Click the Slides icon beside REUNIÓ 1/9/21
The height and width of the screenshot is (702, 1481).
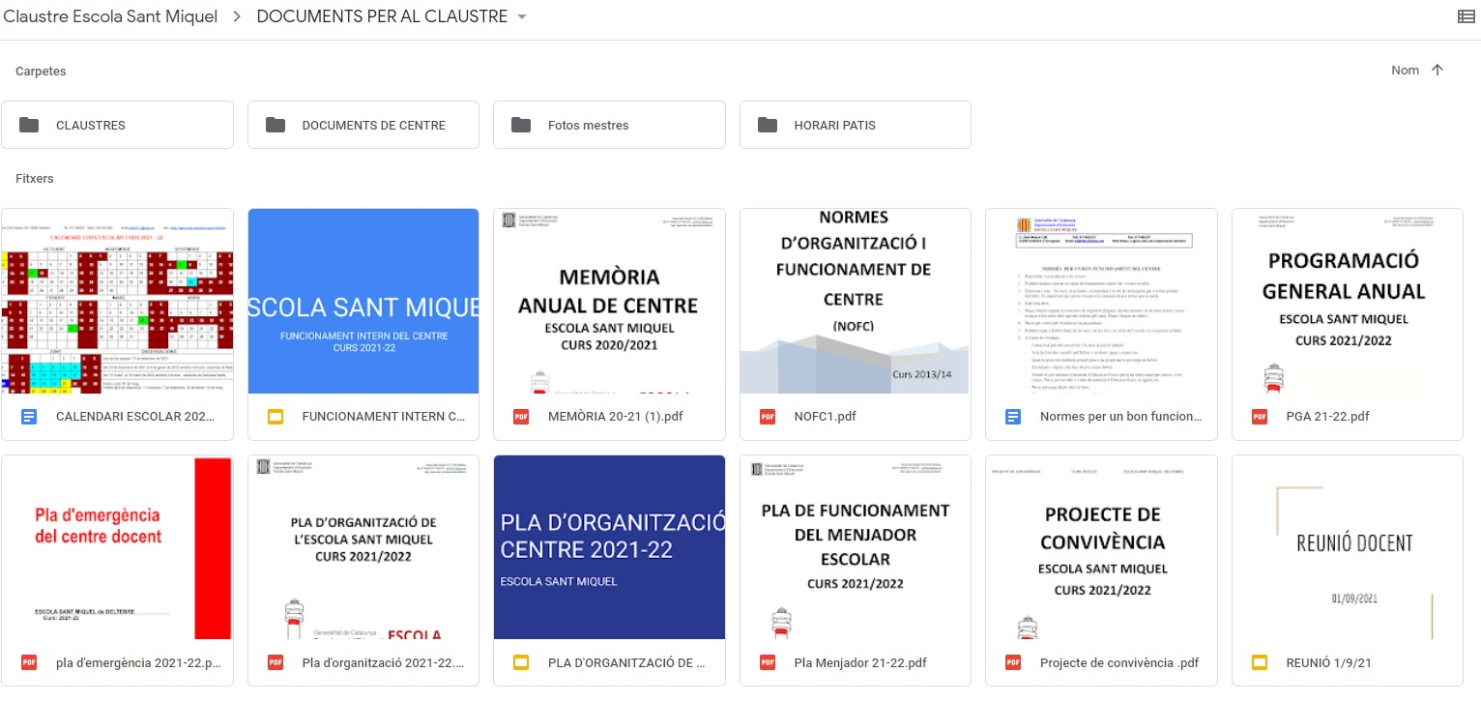coord(1260,662)
